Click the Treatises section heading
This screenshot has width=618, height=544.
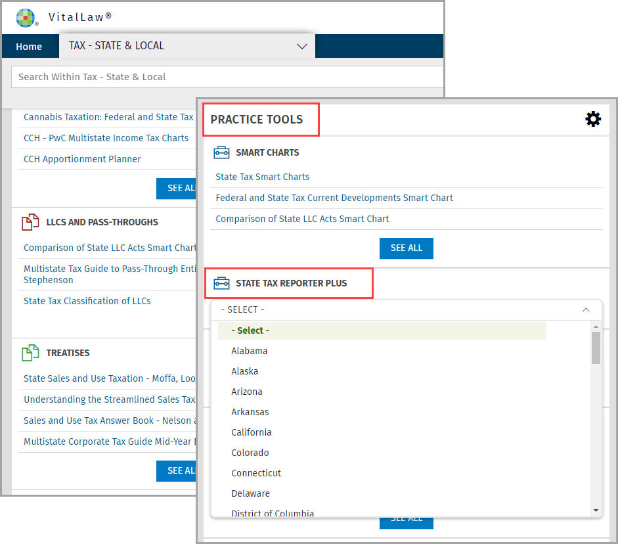[68, 353]
